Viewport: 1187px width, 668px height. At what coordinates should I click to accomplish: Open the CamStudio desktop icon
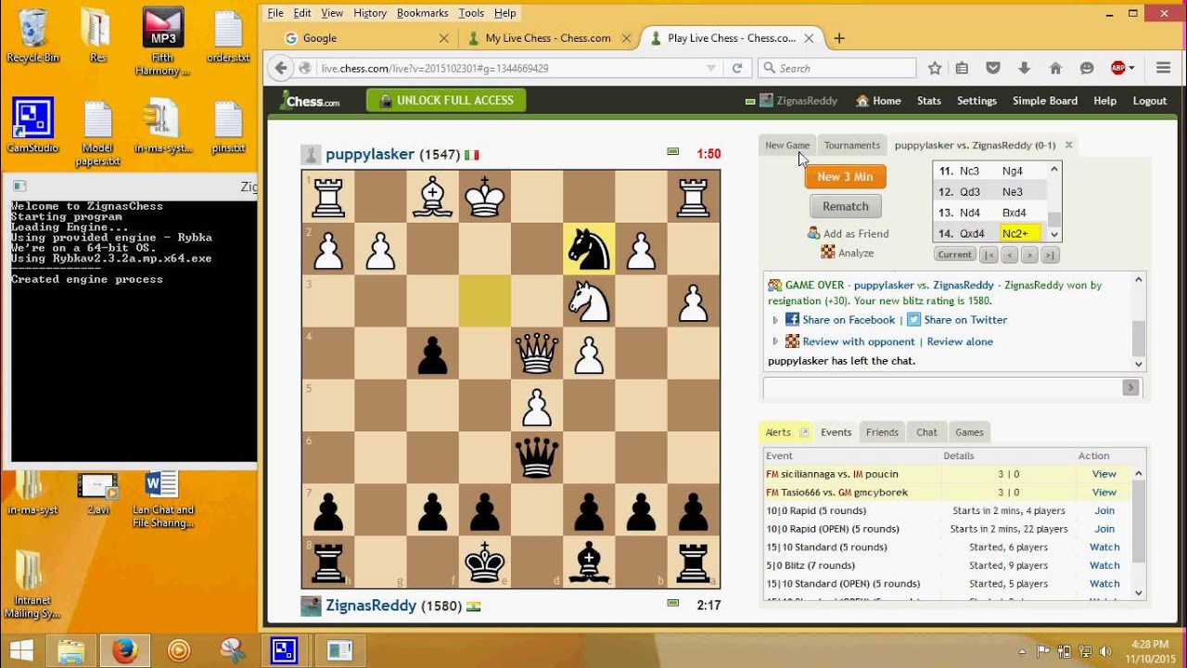(32, 125)
